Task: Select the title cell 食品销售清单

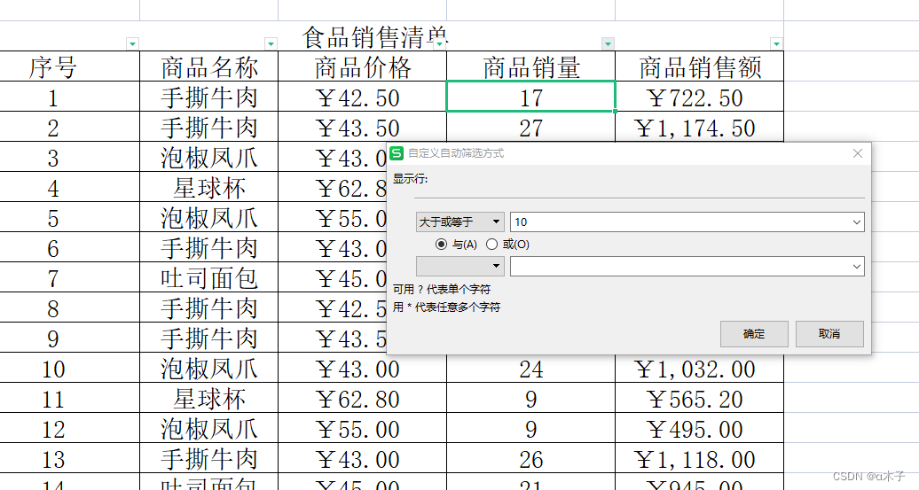Action: [x=375, y=37]
